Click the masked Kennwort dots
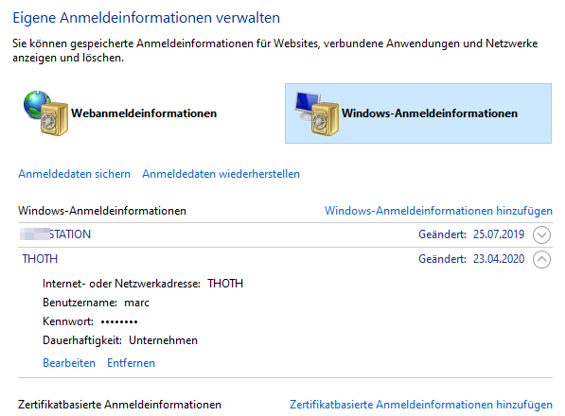 coord(119,321)
